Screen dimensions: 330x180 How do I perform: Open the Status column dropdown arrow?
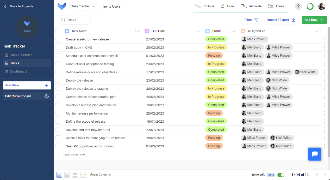tap(233, 31)
